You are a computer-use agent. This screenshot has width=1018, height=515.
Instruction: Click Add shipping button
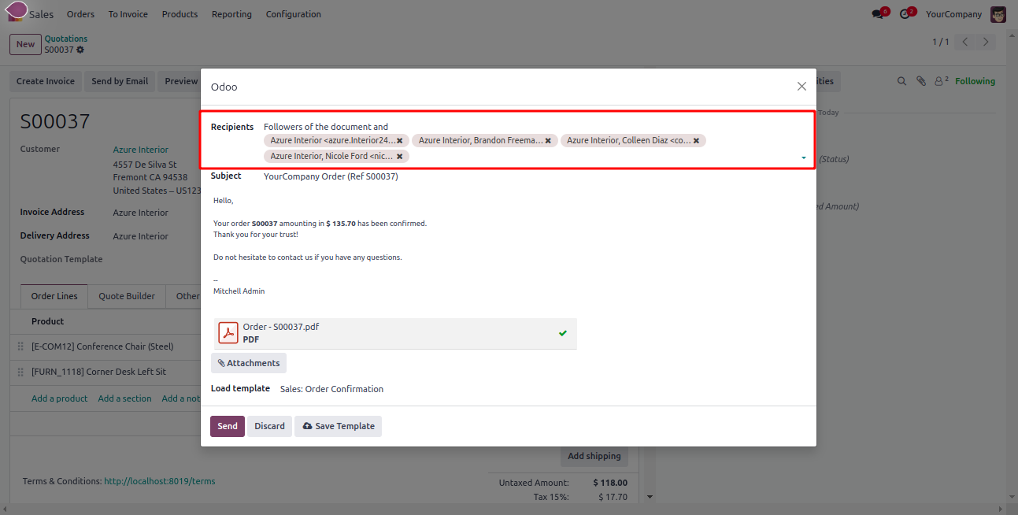point(594,456)
